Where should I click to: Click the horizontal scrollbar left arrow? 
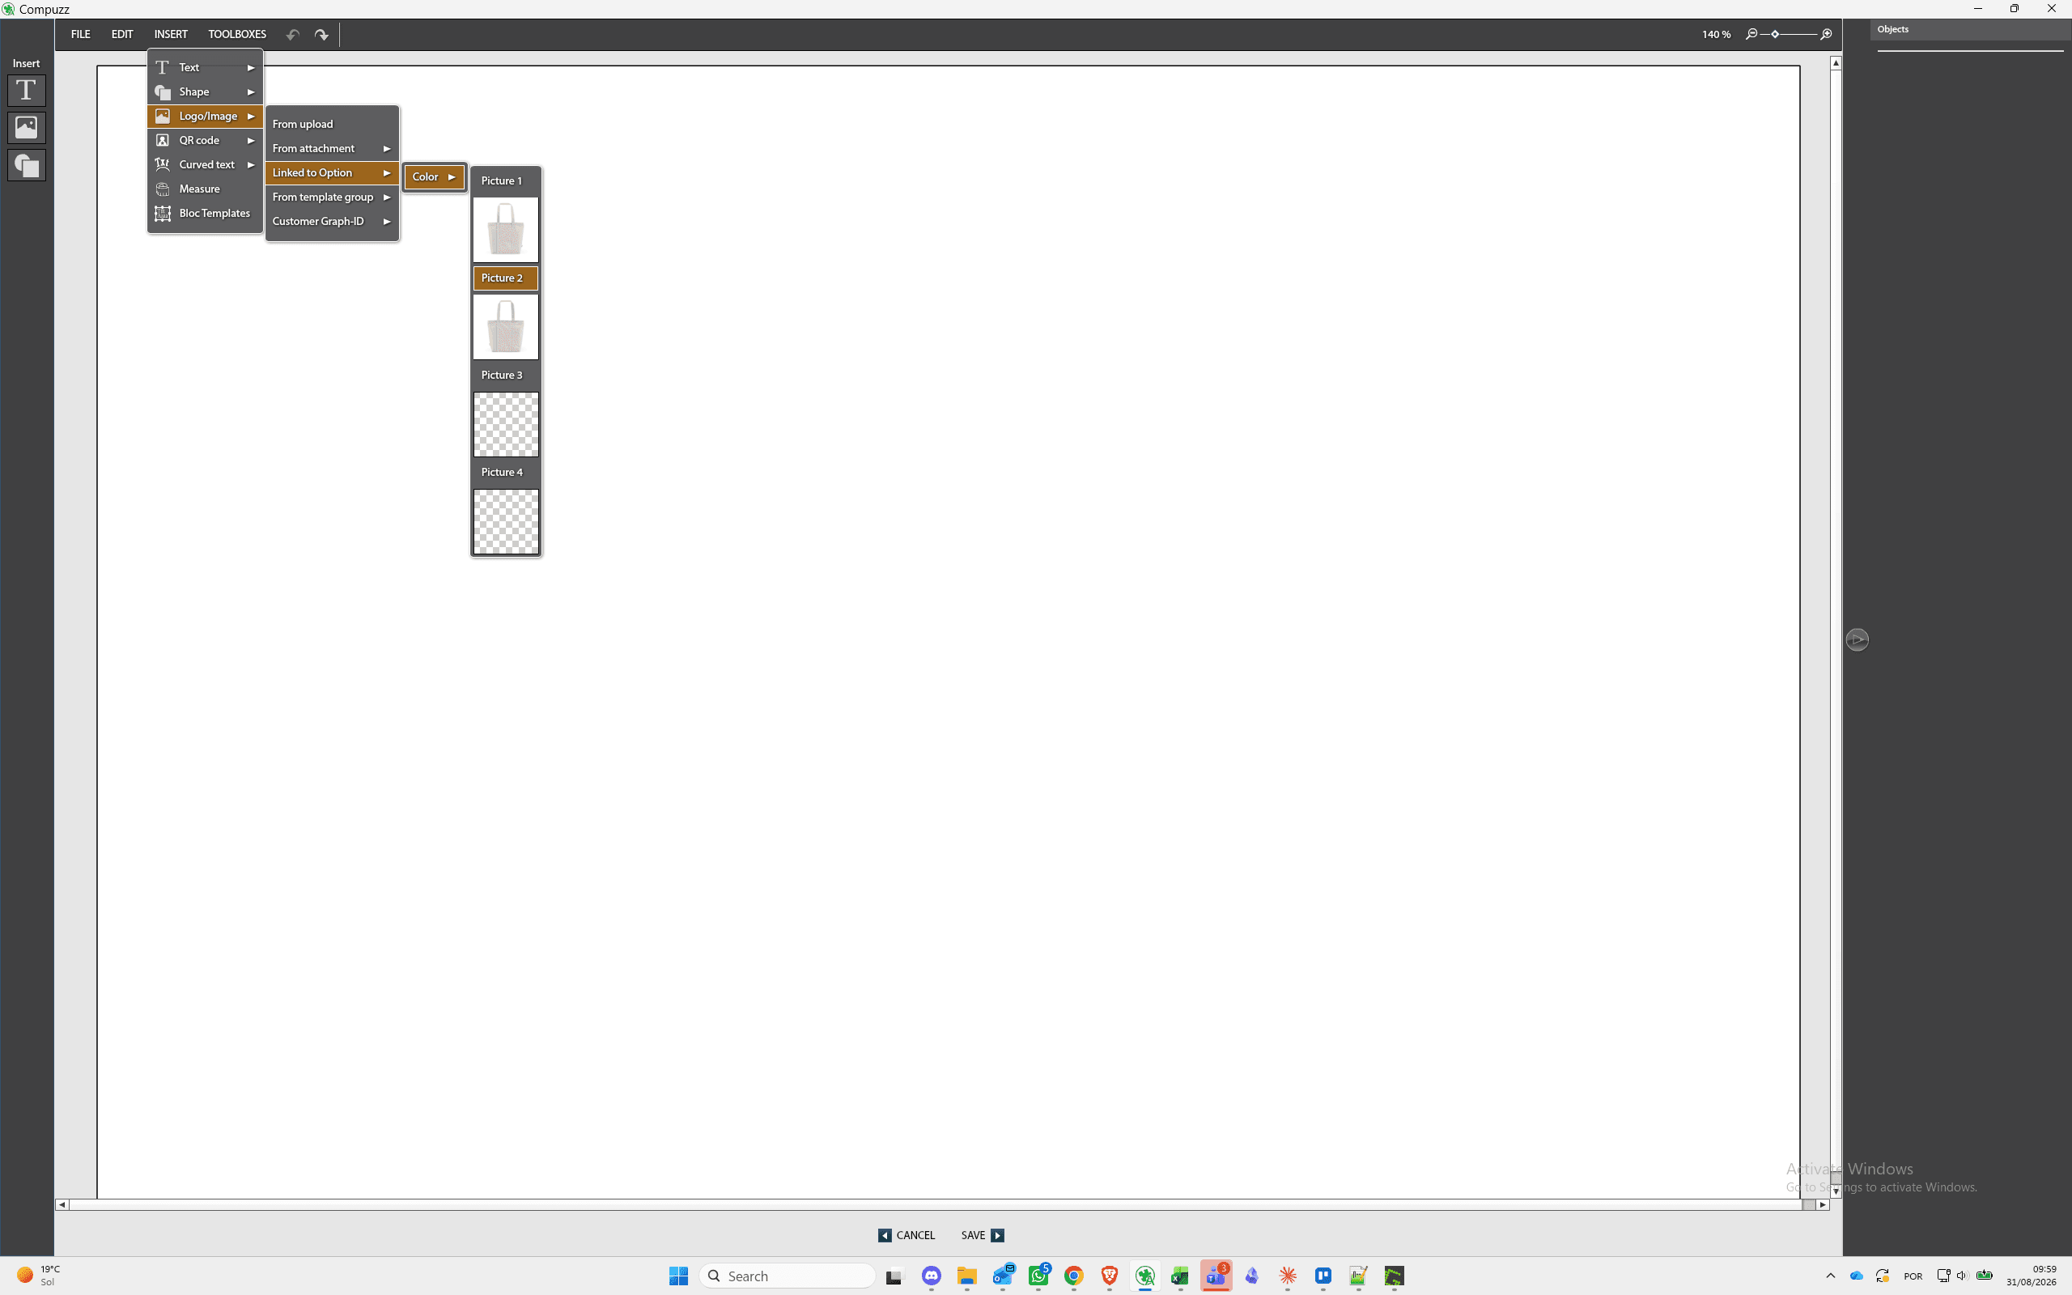point(62,1204)
